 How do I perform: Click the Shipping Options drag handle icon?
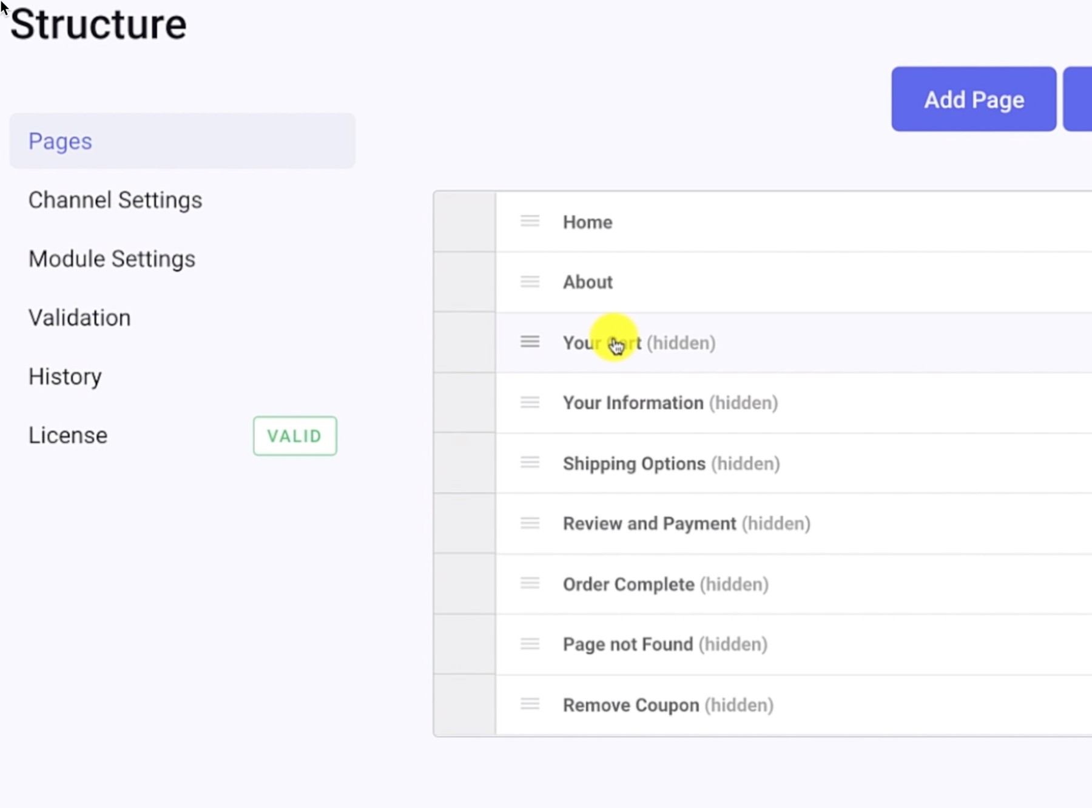click(x=530, y=463)
